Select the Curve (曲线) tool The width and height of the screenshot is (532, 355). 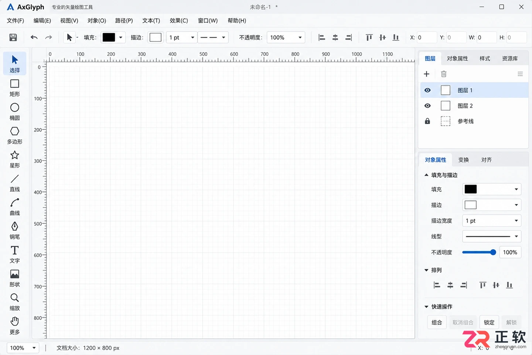coord(15,207)
